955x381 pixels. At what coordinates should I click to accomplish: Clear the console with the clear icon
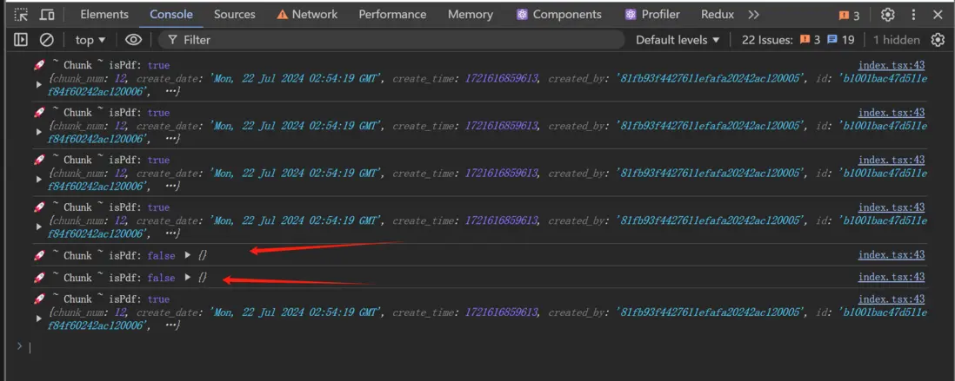click(47, 40)
